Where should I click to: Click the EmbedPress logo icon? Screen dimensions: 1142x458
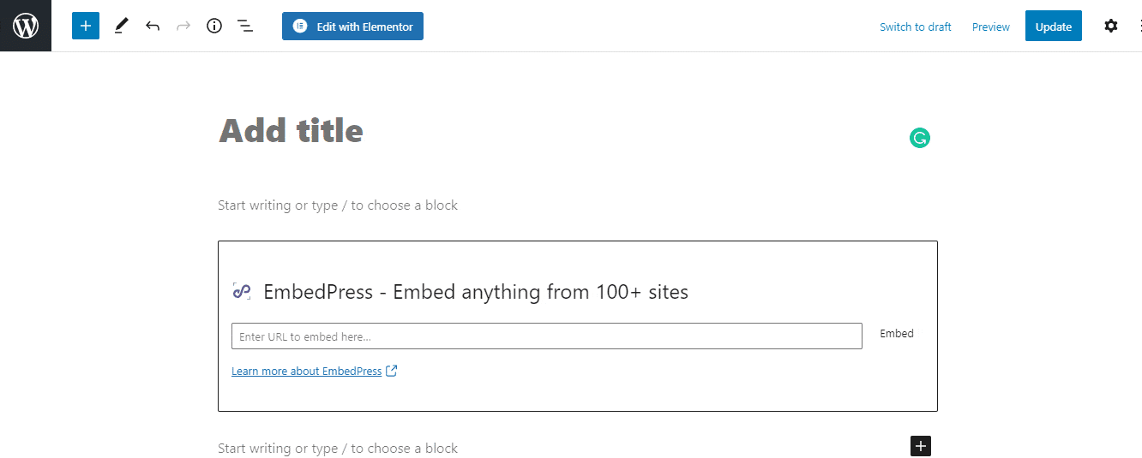click(x=242, y=292)
